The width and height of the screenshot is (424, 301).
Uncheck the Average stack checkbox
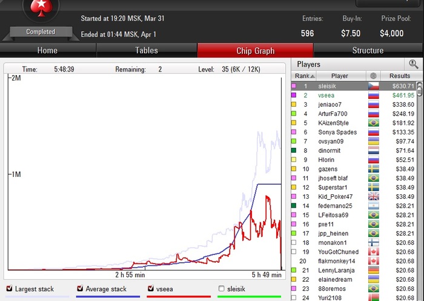(x=80, y=288)
